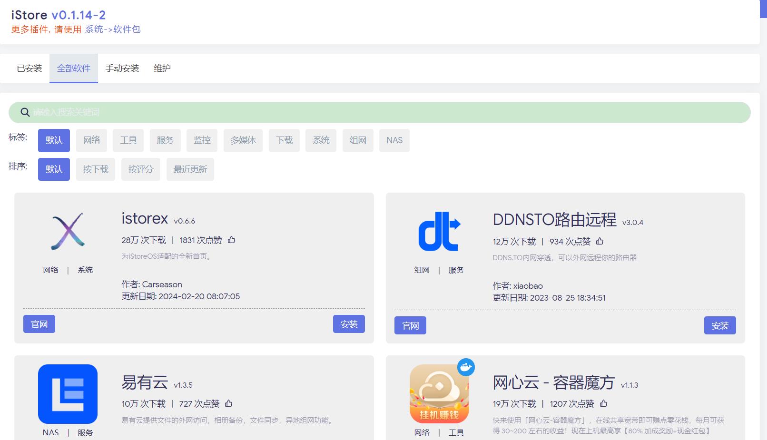
Task: Filter by NAS tag
Action: [394, 140]
